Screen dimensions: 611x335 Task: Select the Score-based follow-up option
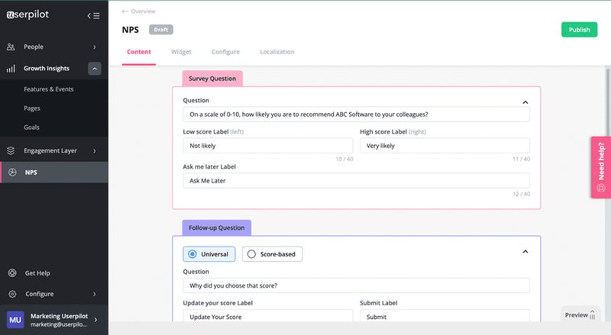pos(272,254)
